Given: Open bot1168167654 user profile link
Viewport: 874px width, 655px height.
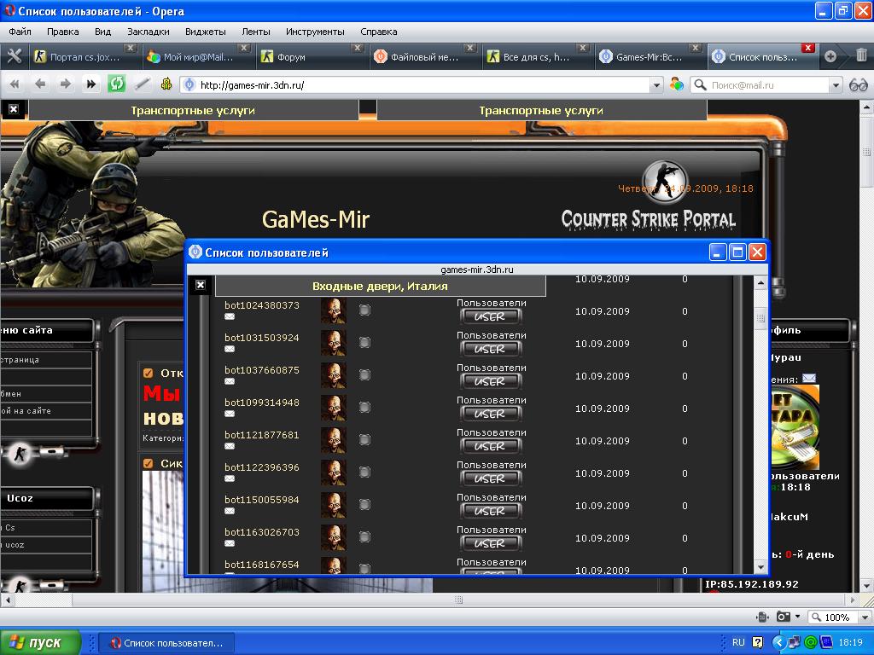Looking at the screenshot, I should [262, 565].
